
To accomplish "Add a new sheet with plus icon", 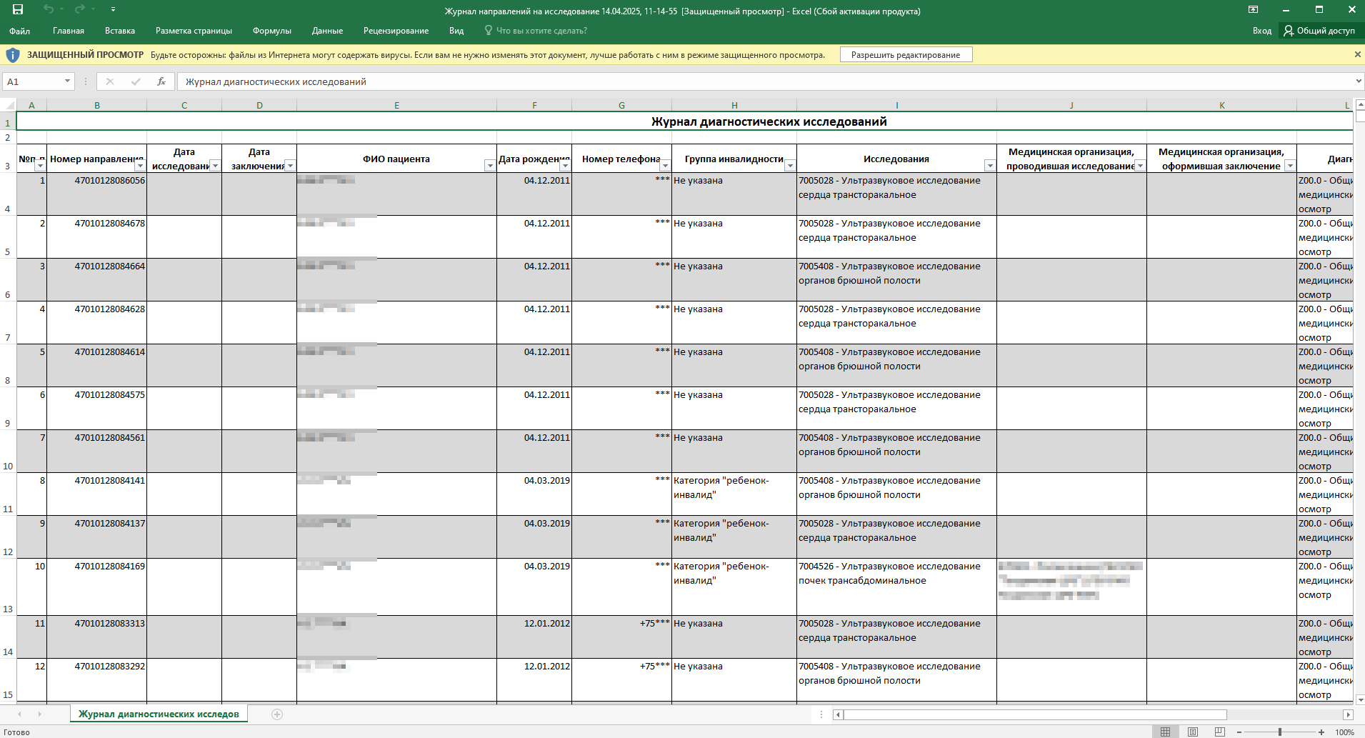I will pyautogui.click(x=277, y=714).
